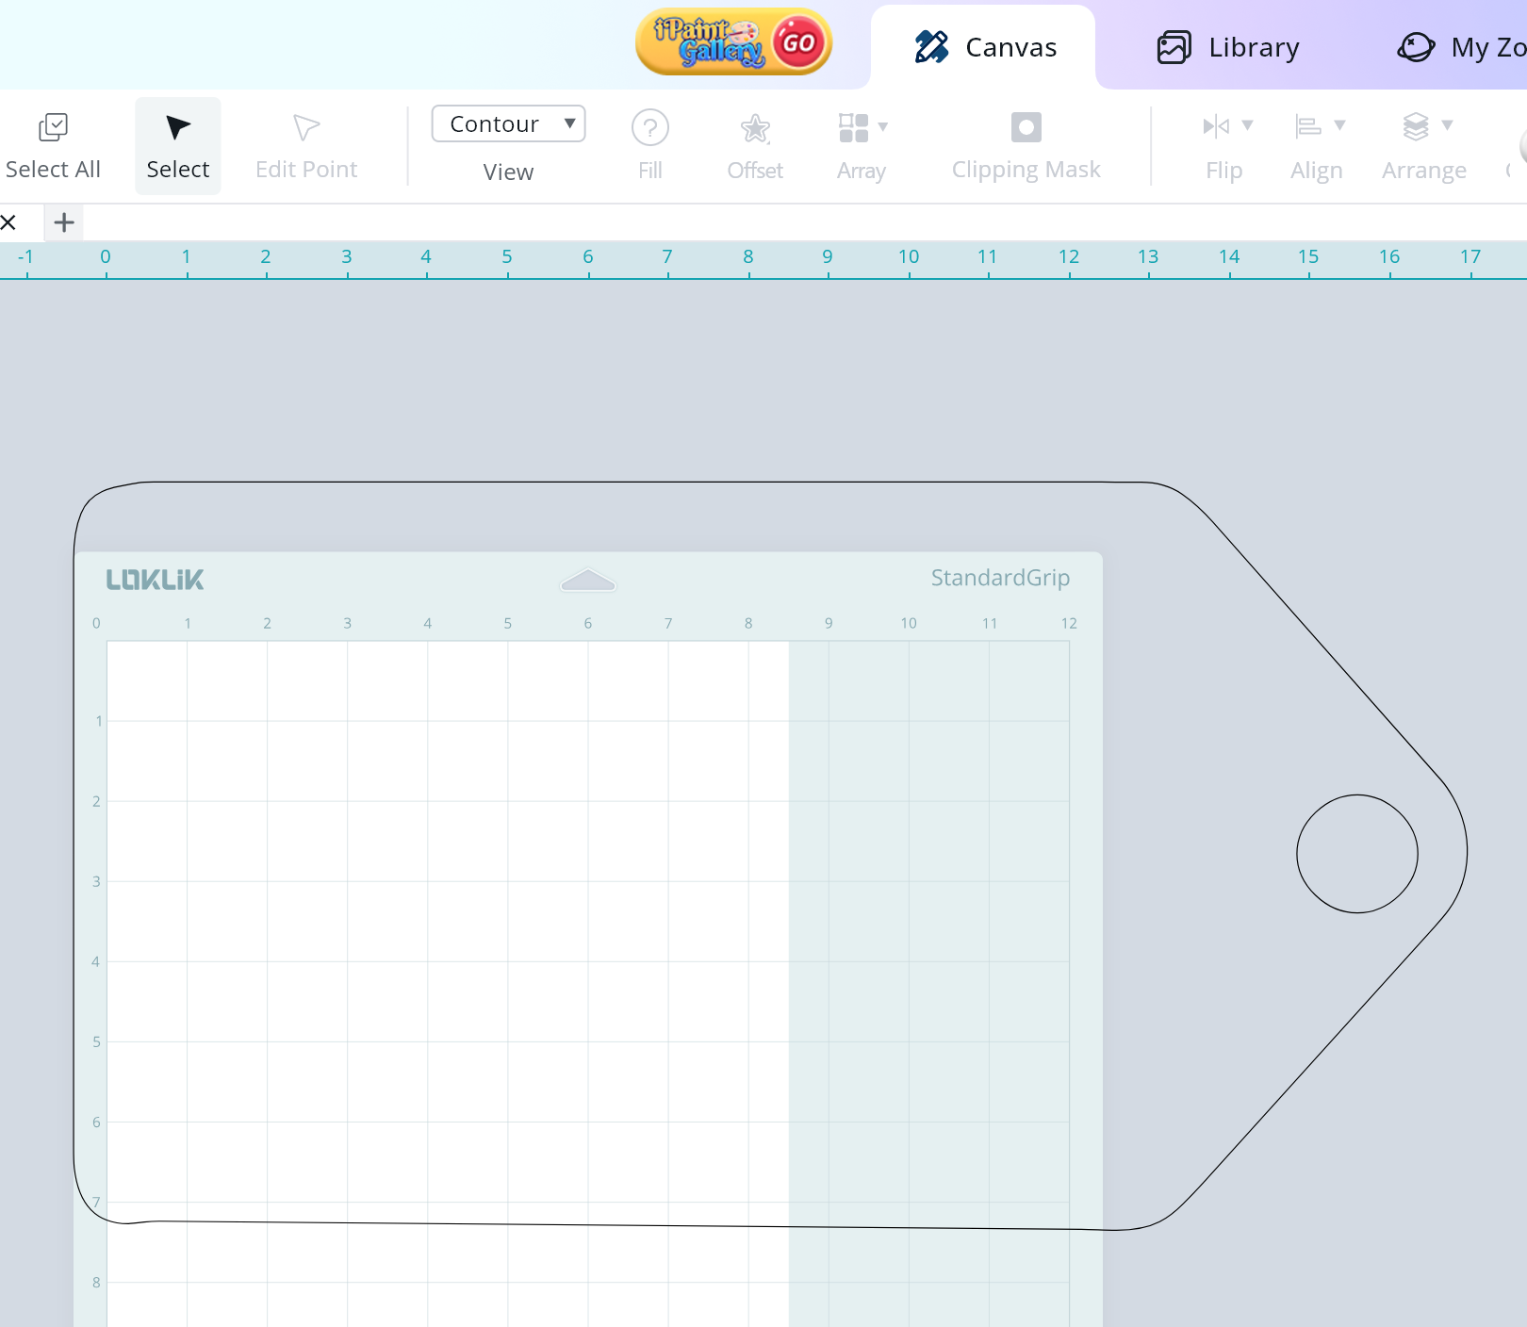Expand the Array dropdown arrow

[x=883, y=126]
